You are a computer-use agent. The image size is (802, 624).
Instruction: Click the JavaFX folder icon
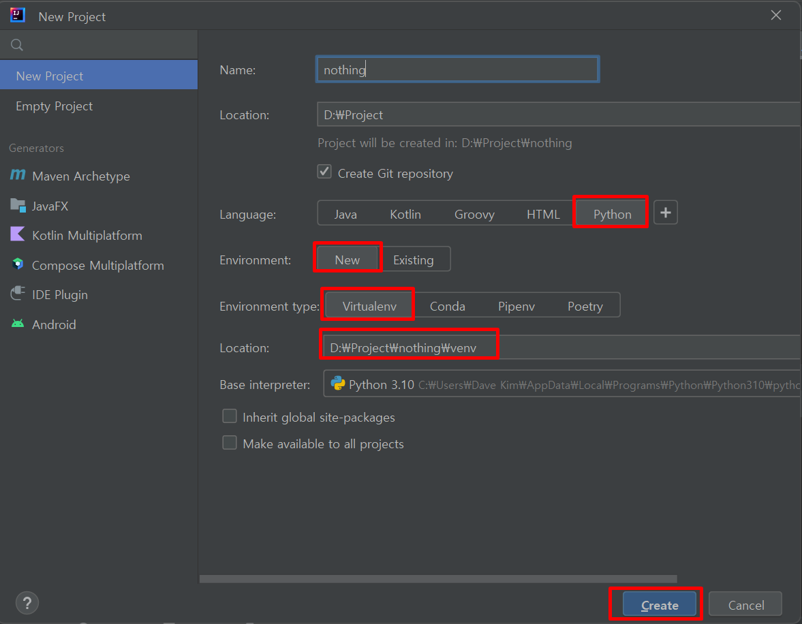[x=18, y=206]
